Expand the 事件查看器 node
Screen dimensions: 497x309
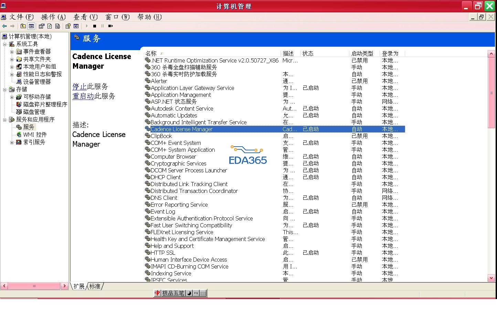(x=12, y=52)
